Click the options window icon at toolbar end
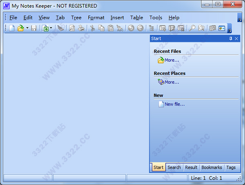245x185 pixels. tap(222, 28)
